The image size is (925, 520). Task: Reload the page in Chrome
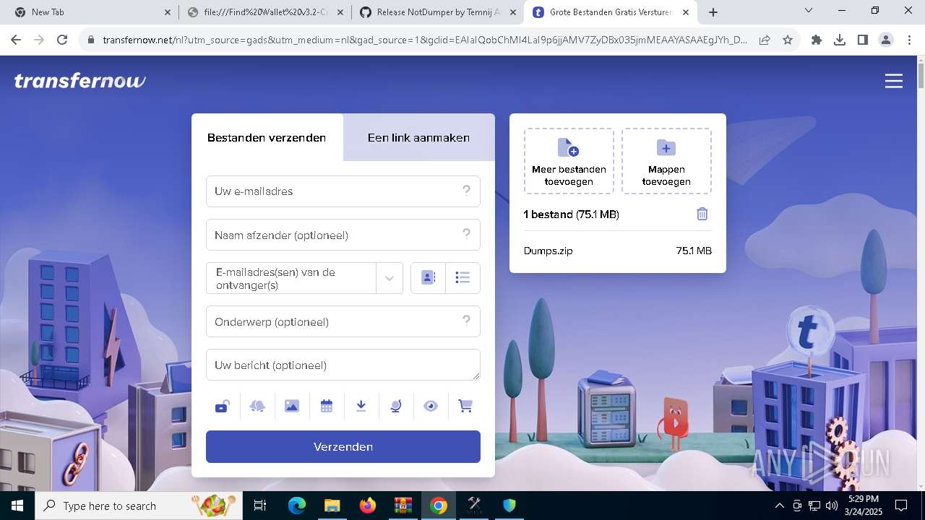62,40
